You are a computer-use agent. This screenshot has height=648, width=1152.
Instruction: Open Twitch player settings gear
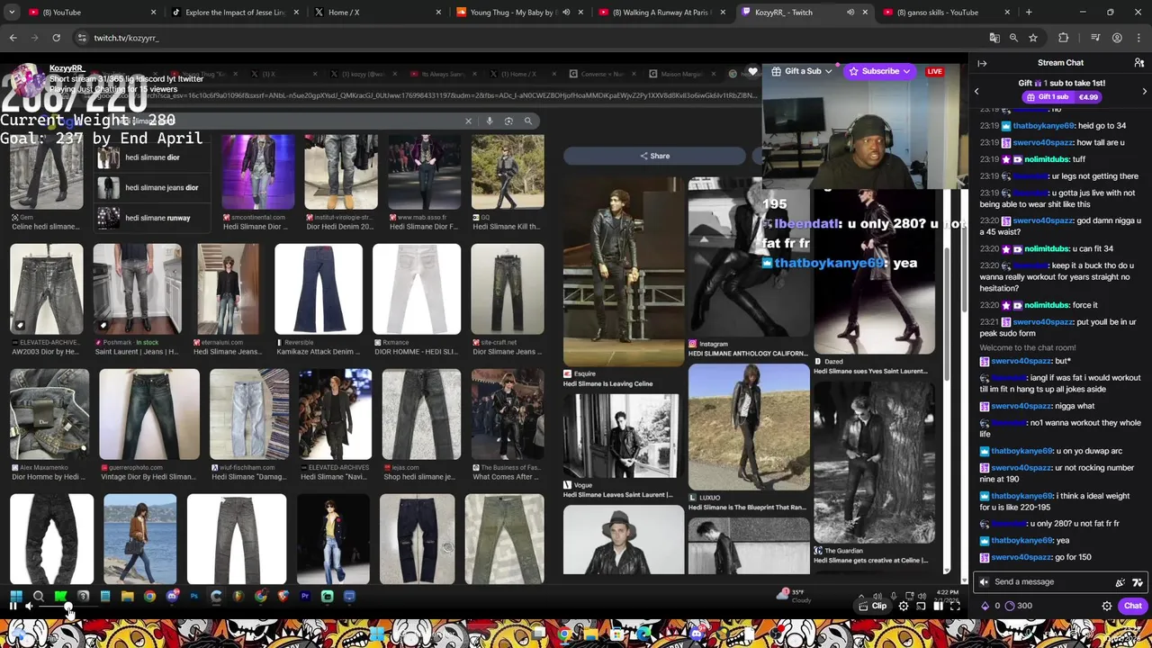(904, 606)
